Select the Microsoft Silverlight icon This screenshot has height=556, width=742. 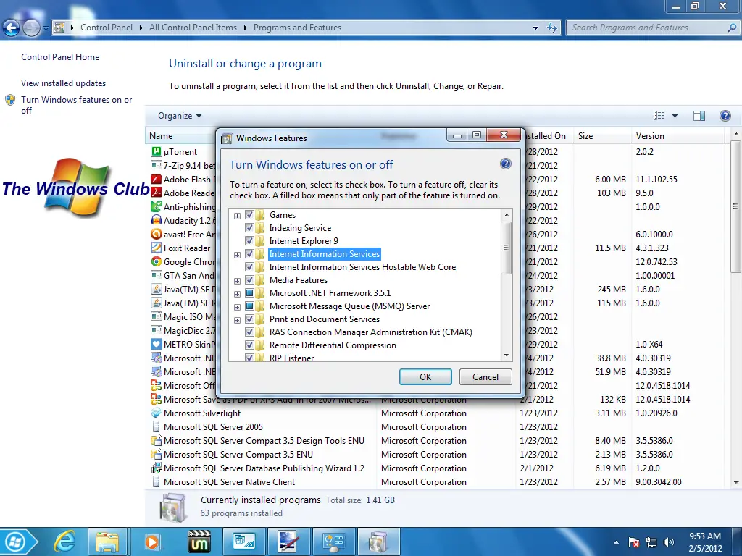(x=157, y=413)
